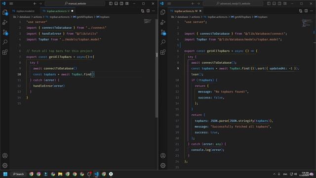316x178 pixels.
Task: Open Source Control in manual_website window
Action: (5, 32)
